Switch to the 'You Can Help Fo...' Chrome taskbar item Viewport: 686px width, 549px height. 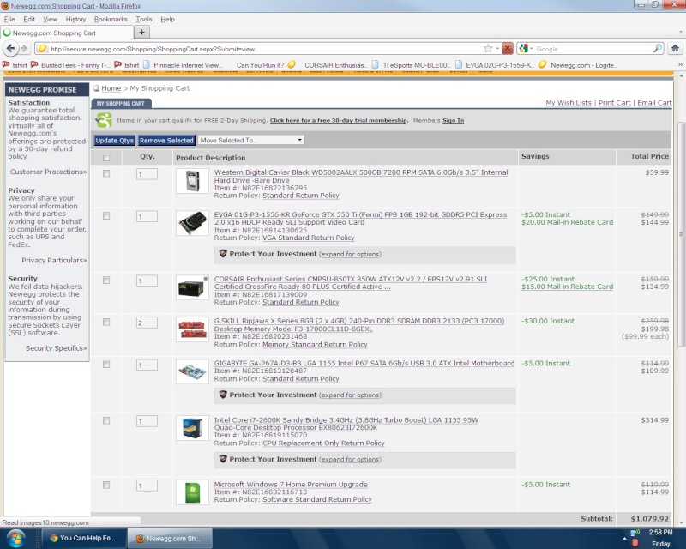click(83, 538)
